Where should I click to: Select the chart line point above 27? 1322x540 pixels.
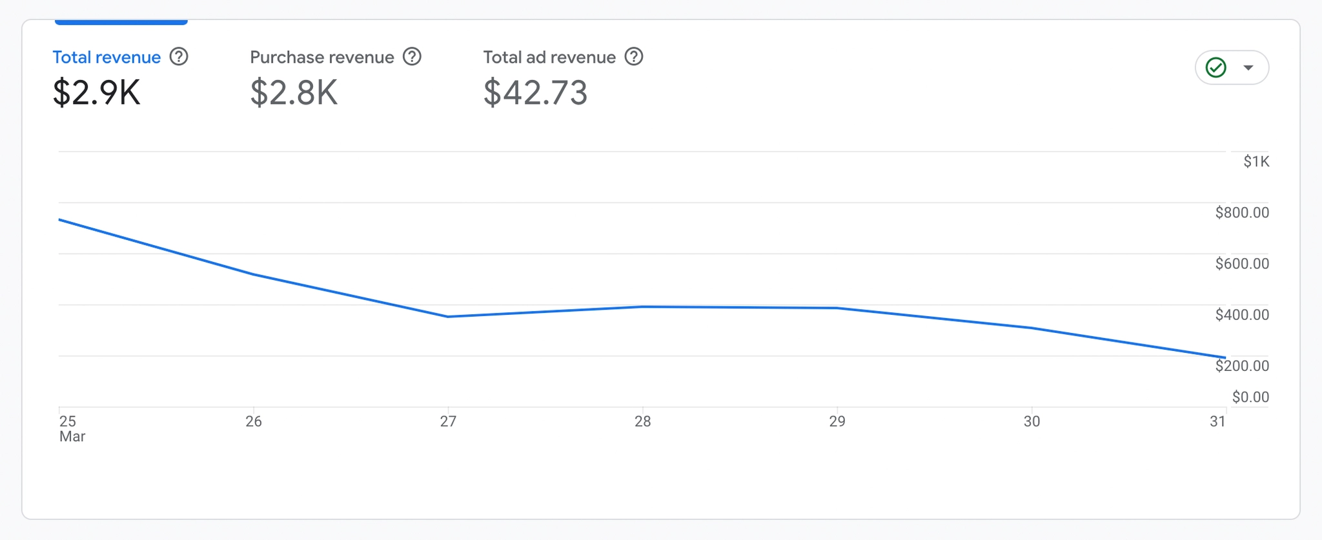coord(448,316)
